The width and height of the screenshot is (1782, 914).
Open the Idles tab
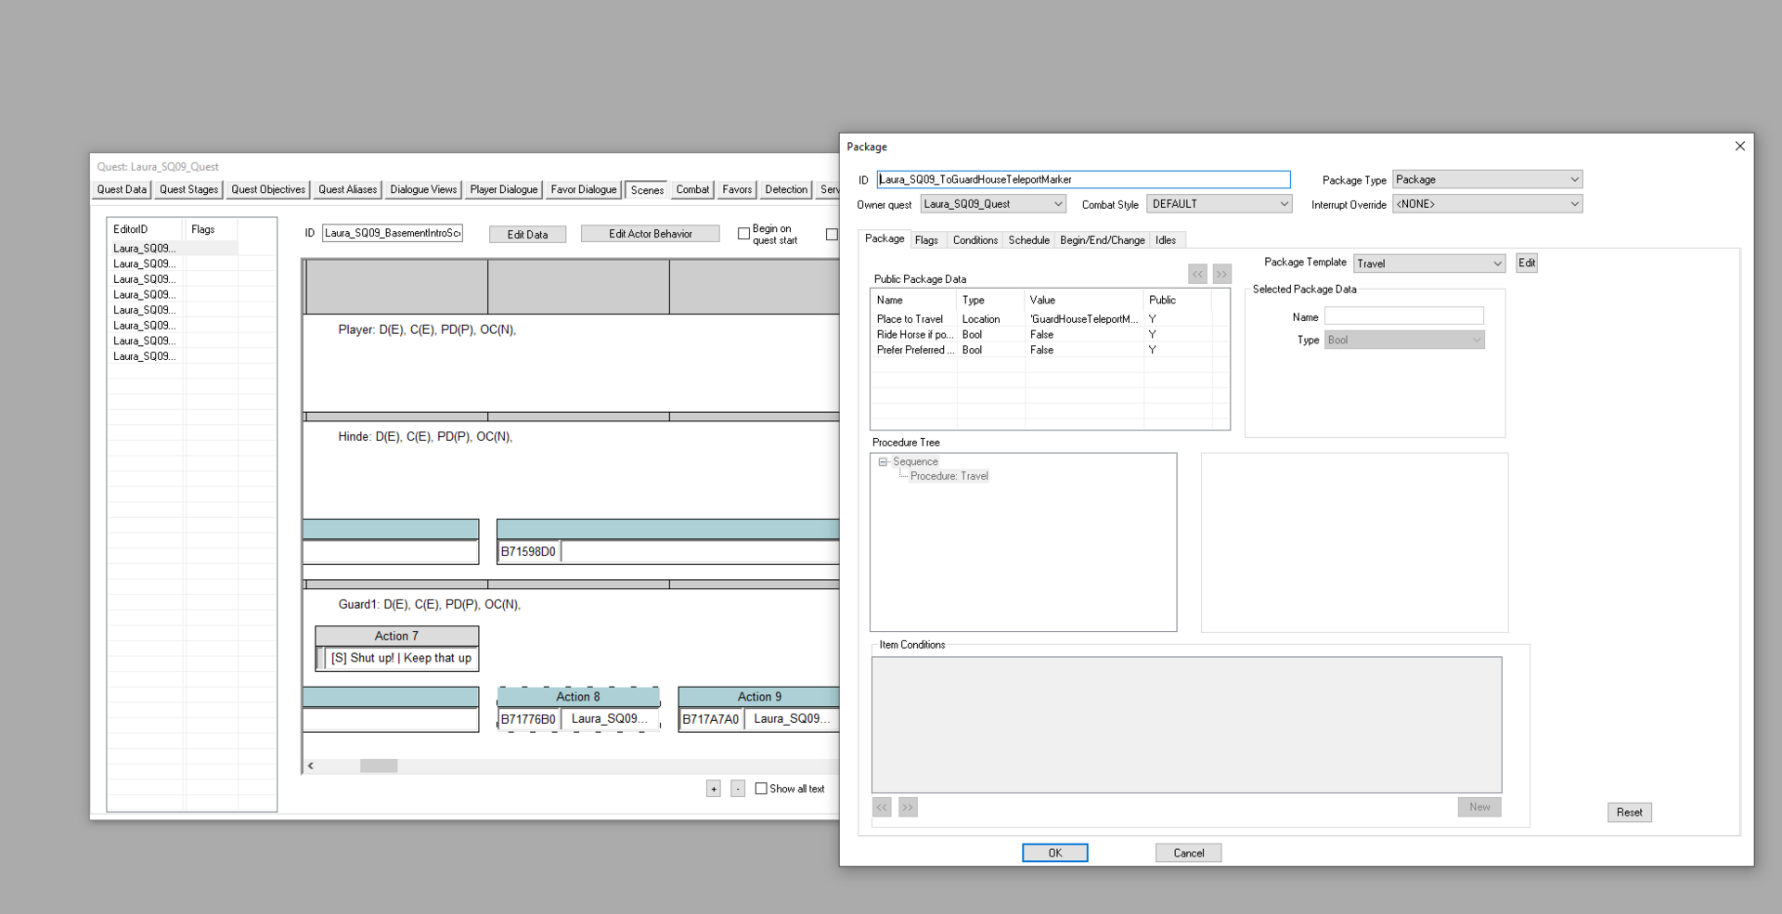(x=1166, y=240)
